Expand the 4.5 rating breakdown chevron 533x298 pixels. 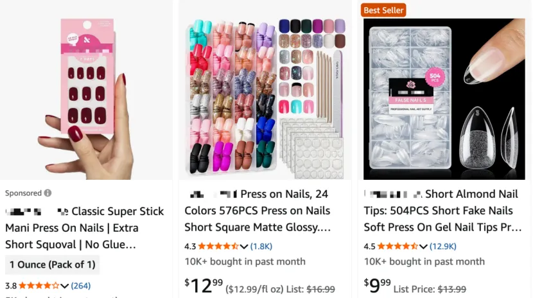click(x=423, y=246)
